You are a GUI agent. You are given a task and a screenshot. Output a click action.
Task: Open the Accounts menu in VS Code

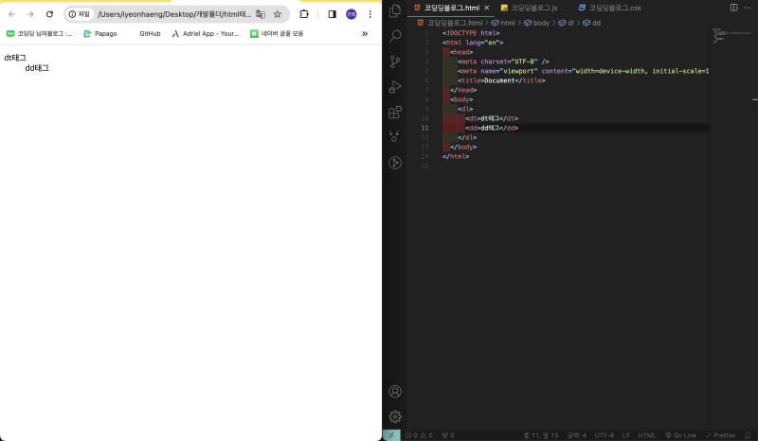tap(395, 391)
